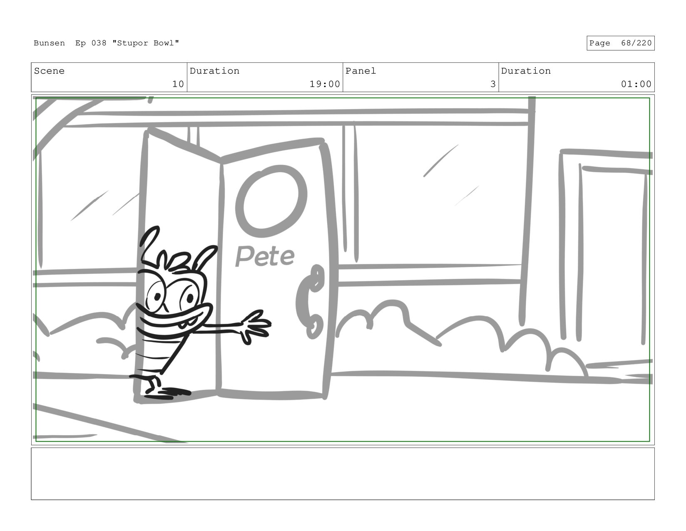Click the episode title 'Bunsen Ep 038 "Stupor Bowl"'
The width and height of the screenshot is (686, 531).
tap(106, 43)
